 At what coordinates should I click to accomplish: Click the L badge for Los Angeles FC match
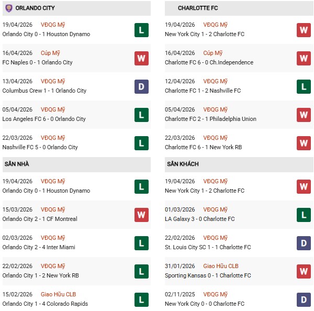point(141,115)
